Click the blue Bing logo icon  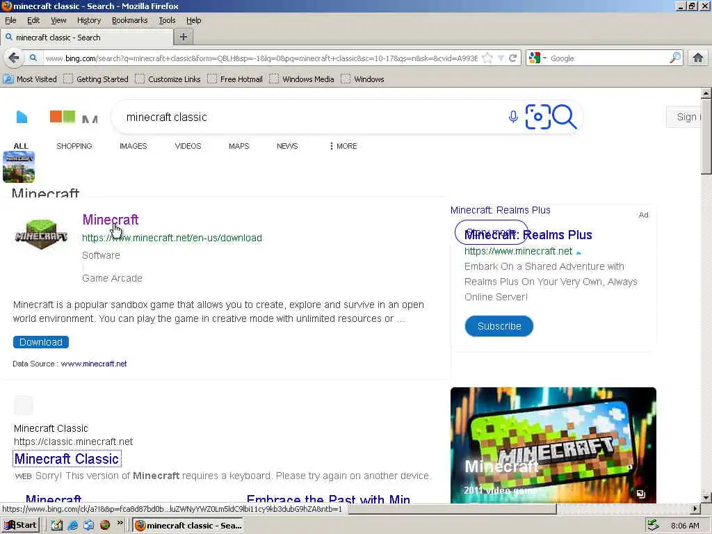tap(22, 117)
